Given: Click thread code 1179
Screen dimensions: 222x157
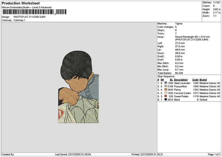Looking at the screenshot, I should [x=196, y=96].
